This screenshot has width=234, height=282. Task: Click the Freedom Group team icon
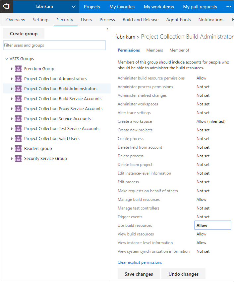pos(18,69)
